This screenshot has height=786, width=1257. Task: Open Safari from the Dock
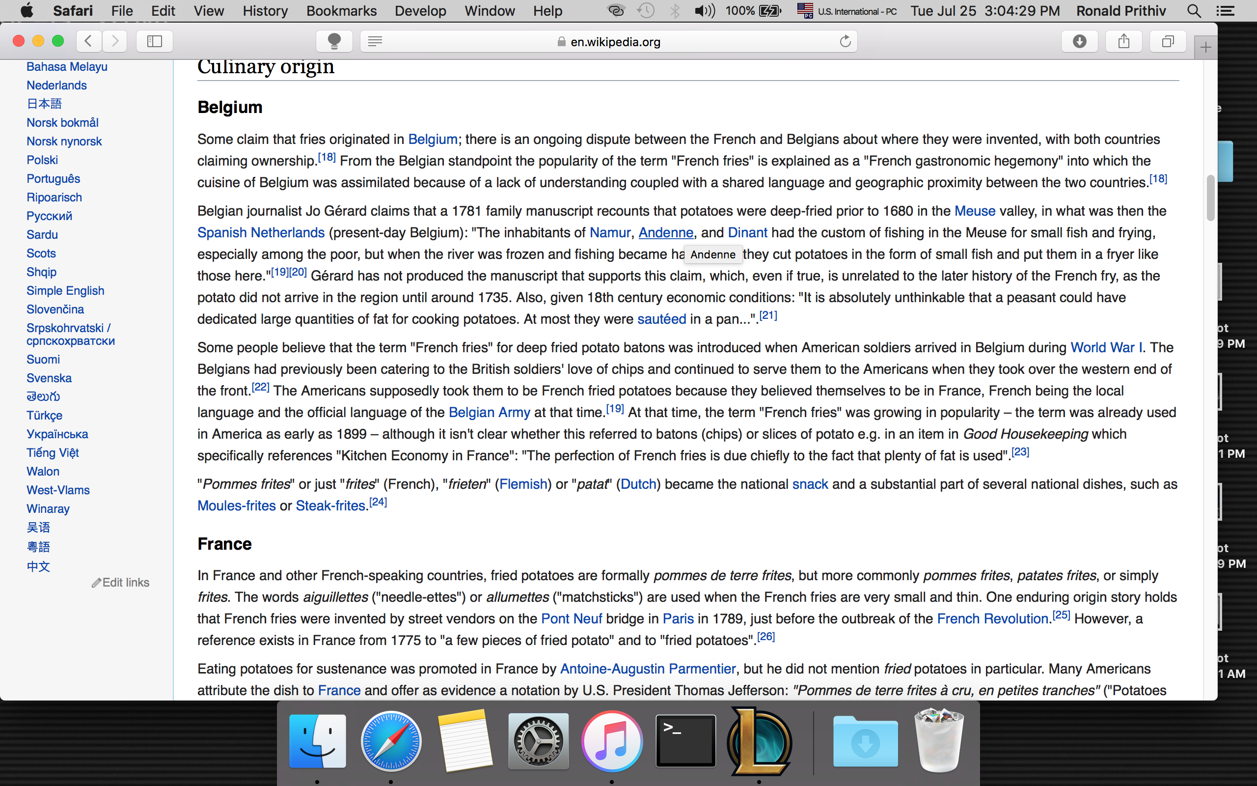click(x=391, y=741)
